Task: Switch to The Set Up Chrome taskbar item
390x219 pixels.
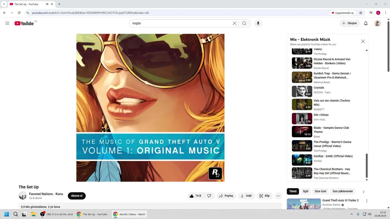Action: [x=93, y=214]
